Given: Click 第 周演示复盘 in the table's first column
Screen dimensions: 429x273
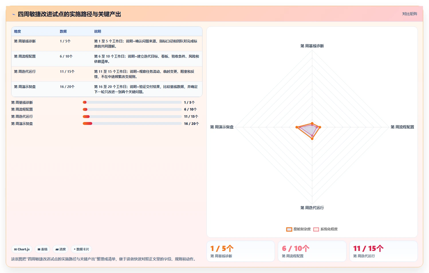Looking at the screenshot, I should (25, 87).
